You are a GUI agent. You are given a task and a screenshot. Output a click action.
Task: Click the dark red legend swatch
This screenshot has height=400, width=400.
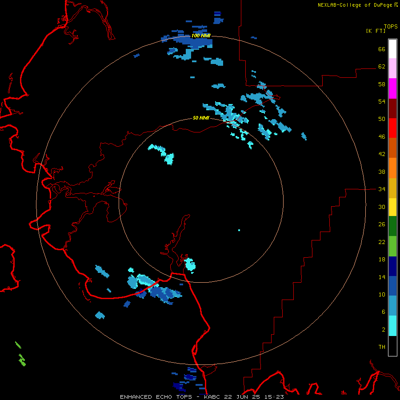[392, 108]
